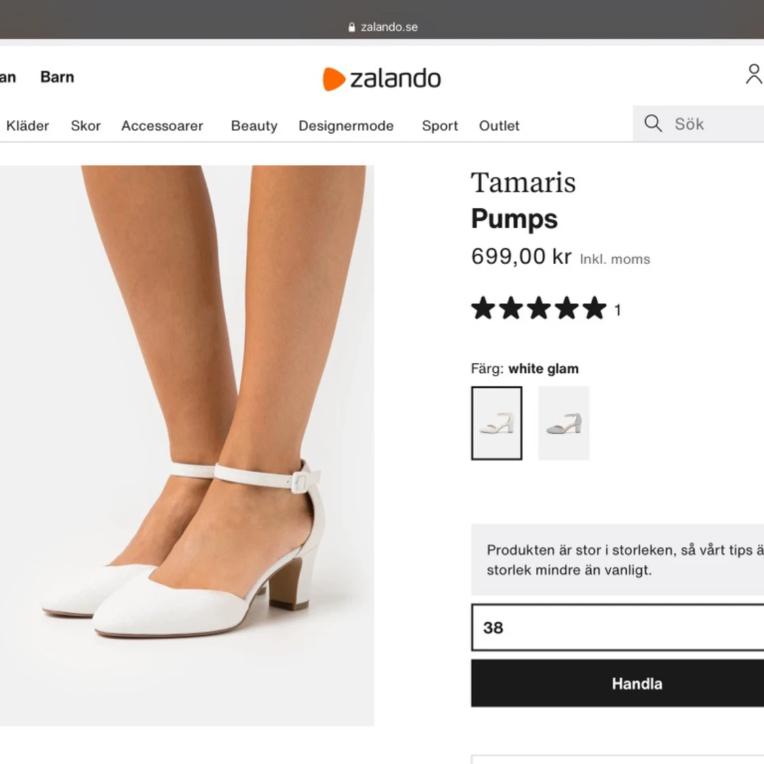Open the Sport category
Image resolution: width=764 pixels, height=764 pixels.
440,126
